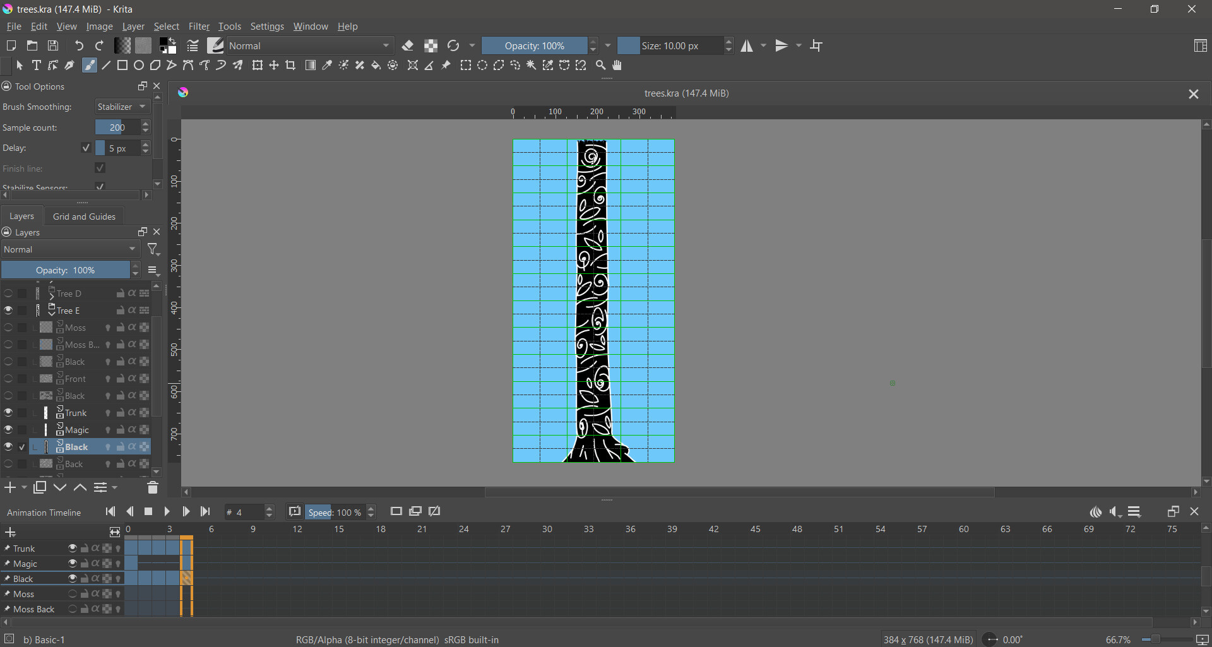The width and height of the screenshot is (1212, 647).
Task: Open the Filter menu
Action: (x=199, y=27)
